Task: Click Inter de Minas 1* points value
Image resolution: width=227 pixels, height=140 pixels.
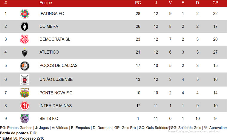Action: coord(138,106)
